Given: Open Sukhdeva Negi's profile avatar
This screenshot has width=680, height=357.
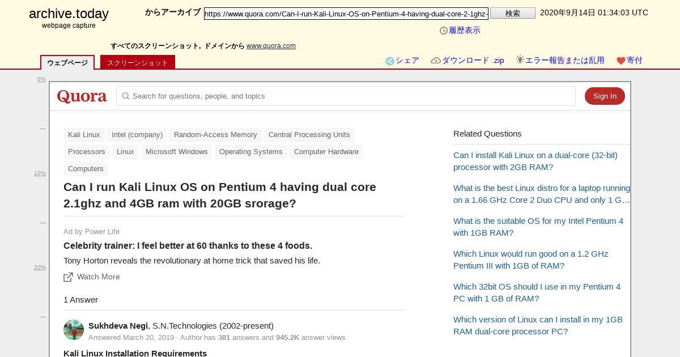Looking at the screenshot, I should [74, 330].
